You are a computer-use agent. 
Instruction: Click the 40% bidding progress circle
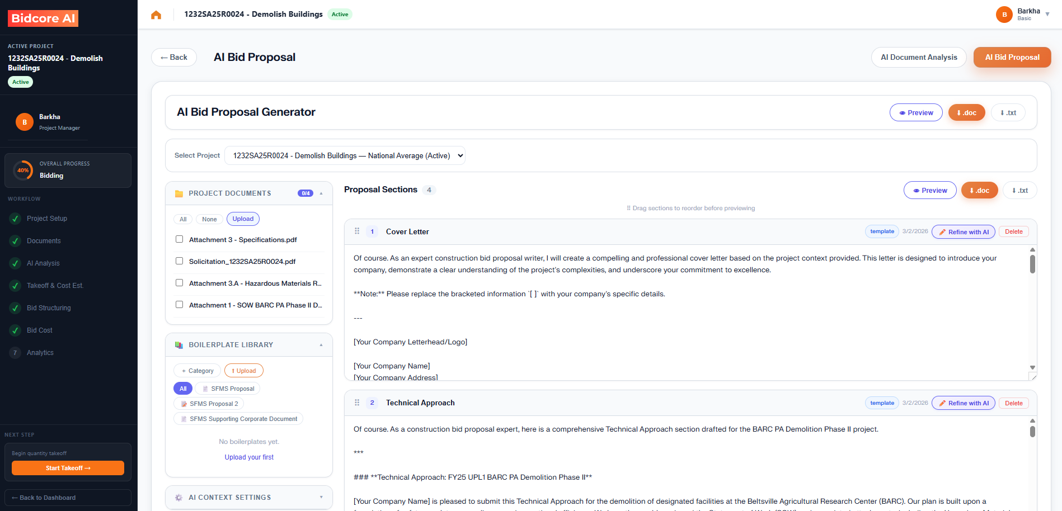(22, 170)
